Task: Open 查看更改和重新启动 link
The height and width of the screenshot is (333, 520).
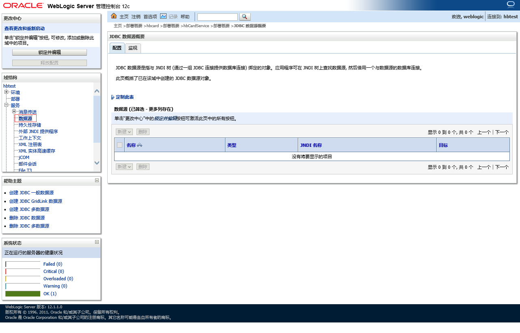Action: (24, 28)
